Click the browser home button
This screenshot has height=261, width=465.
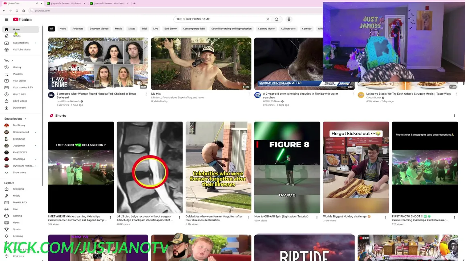[x=24, y=11]
